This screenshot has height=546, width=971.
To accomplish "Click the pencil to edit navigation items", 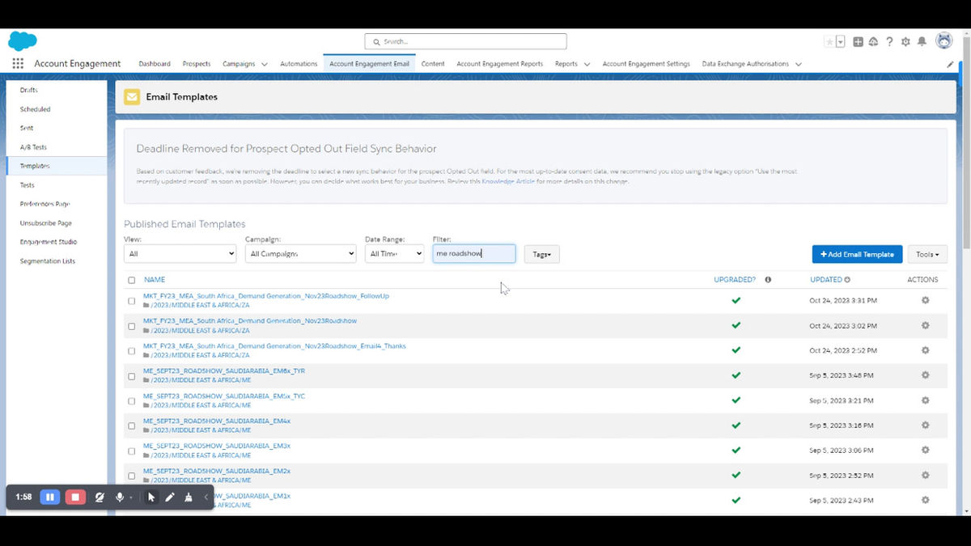I will click(x=950, y=64).
